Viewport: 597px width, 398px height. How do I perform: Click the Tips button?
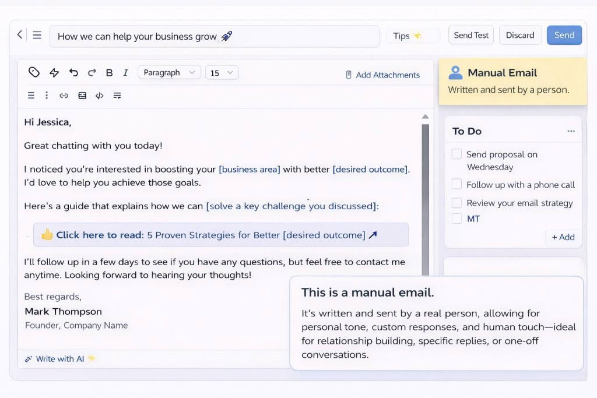point(407,36)
